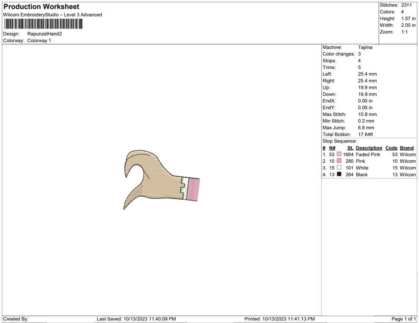The height and width of the screenshot is (323, 419).
Task: Click the Max Stitch value 10.8 mm
Action: point(367,114)
